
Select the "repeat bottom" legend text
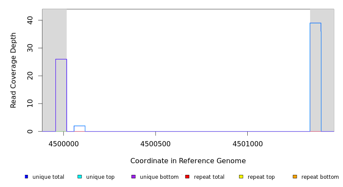(x=320, y=177)
